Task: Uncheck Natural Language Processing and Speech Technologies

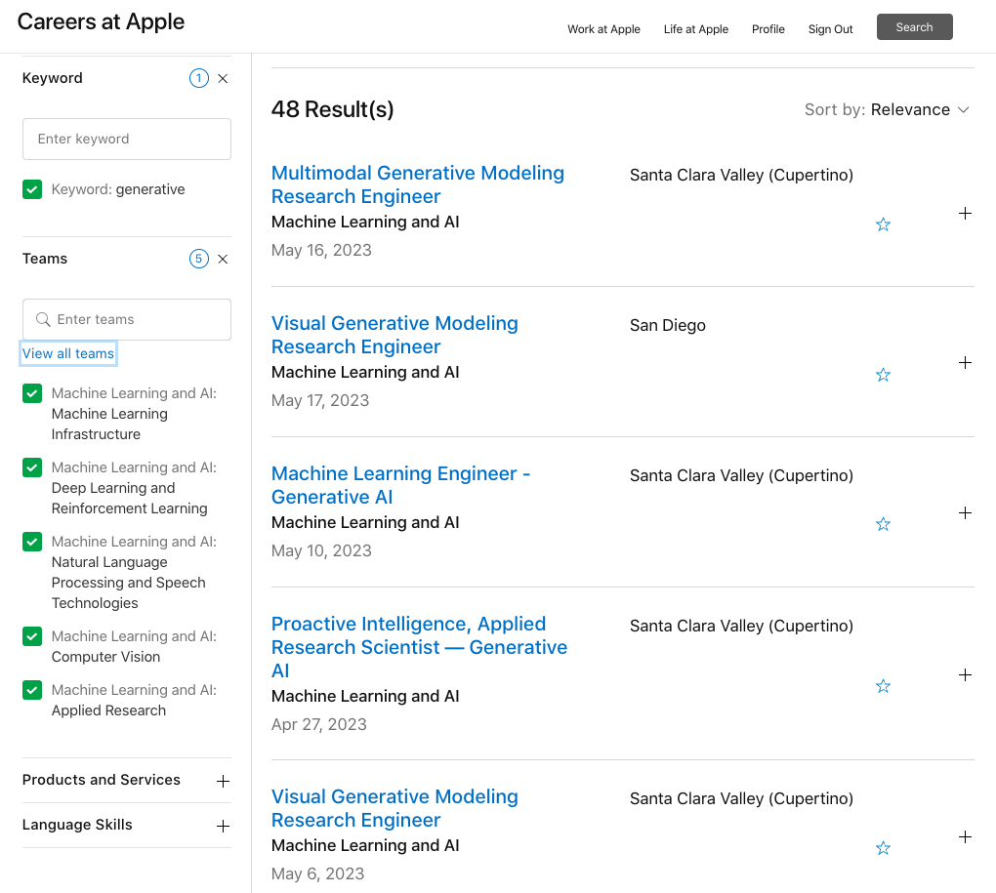Action: (x=32, y=542)
